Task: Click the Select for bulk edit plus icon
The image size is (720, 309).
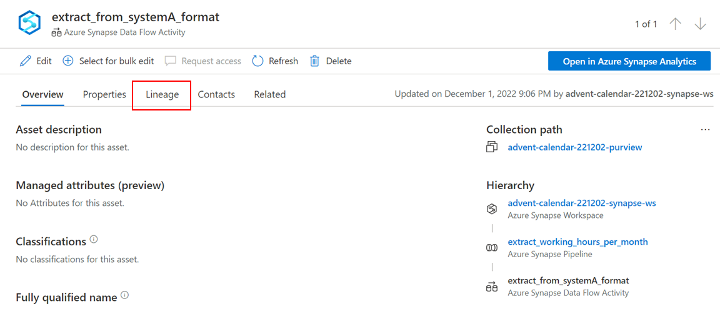Action: tap(68, 61)
